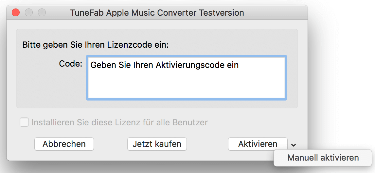Click the Bitte geben Sie Ihren Lizenzcode ein heading
Screen dimensions: 375x173
point(95,45)
